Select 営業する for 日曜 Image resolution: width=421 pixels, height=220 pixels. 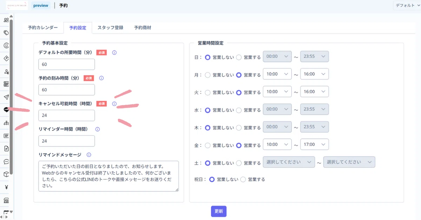[239, 57]
